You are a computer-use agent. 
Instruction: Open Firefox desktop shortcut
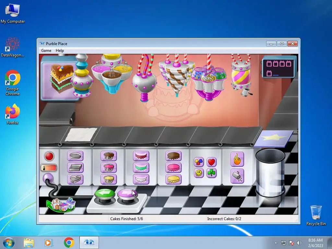pyautogui.click(x=13, y=114)
